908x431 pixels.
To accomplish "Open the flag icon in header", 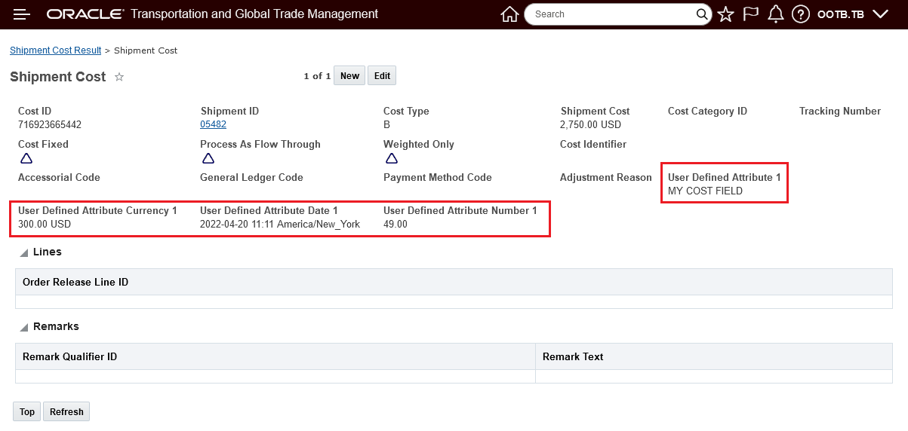I will click(x=750, y=14).
